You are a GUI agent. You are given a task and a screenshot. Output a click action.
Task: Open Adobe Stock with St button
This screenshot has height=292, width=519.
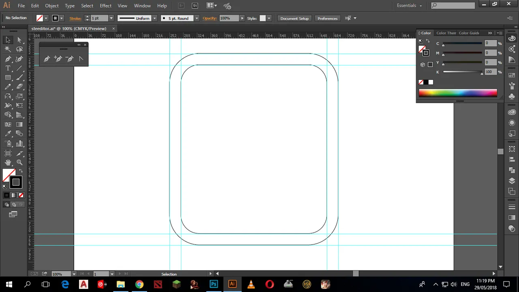(x=195, y=6)
